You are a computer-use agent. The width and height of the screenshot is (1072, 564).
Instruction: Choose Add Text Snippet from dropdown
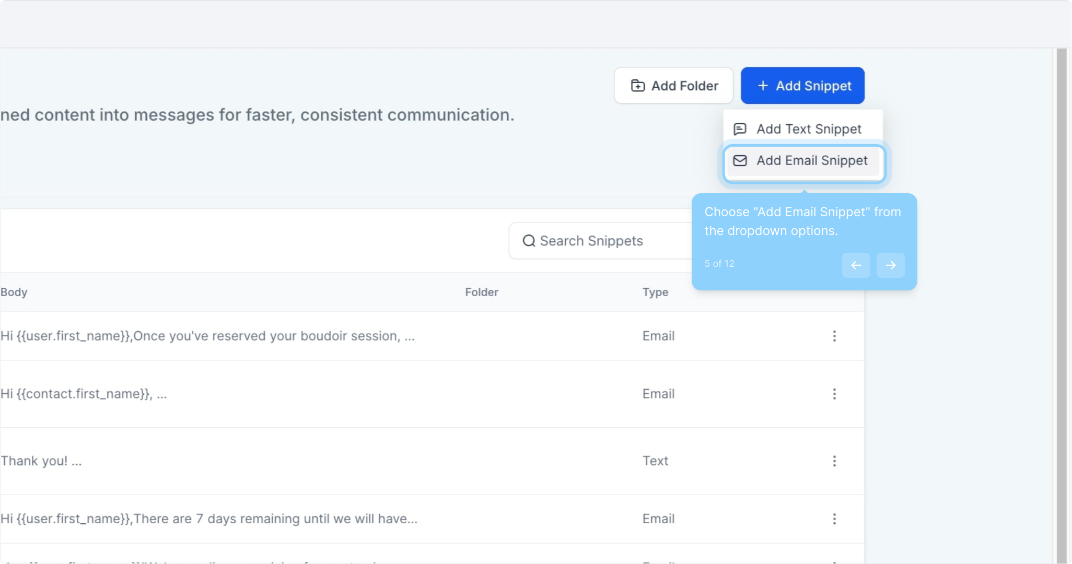808,129
